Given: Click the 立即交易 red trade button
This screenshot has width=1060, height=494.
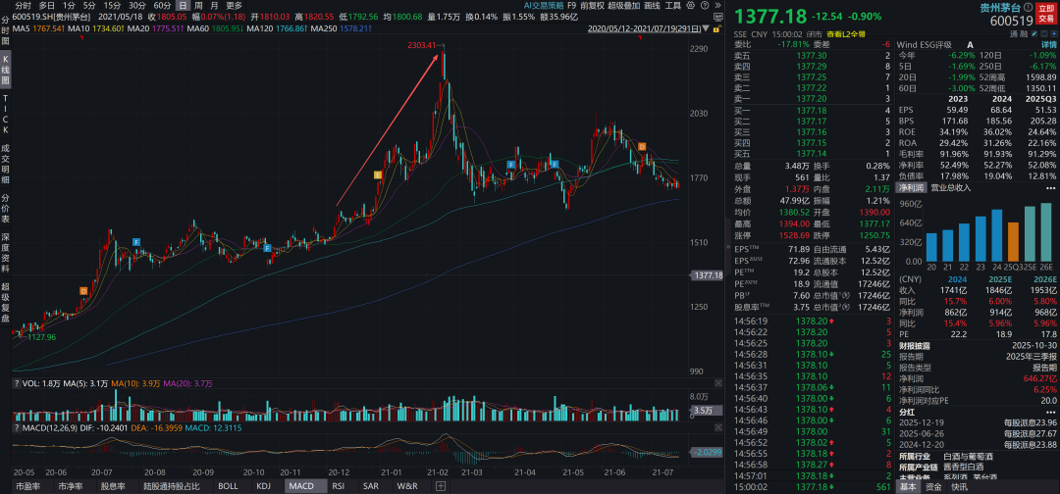Looking at the screenshot, I should tap(1046, 12).
